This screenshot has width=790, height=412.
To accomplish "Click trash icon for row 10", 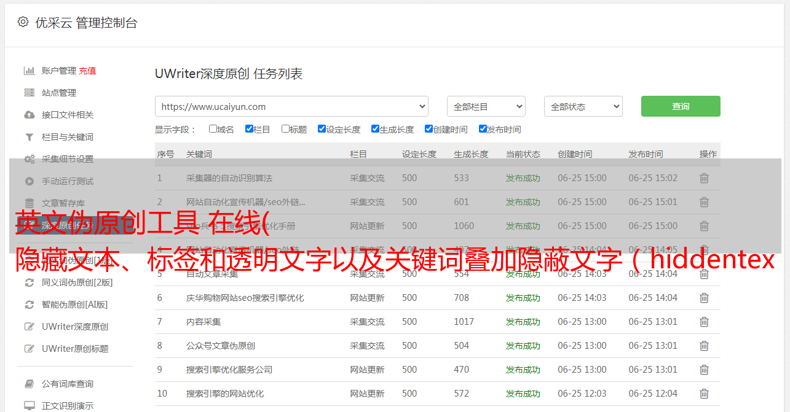I will tap(704, 394).
